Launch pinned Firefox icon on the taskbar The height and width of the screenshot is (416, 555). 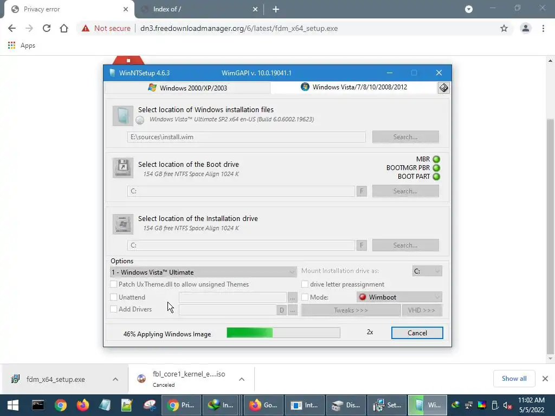point(83,405)
